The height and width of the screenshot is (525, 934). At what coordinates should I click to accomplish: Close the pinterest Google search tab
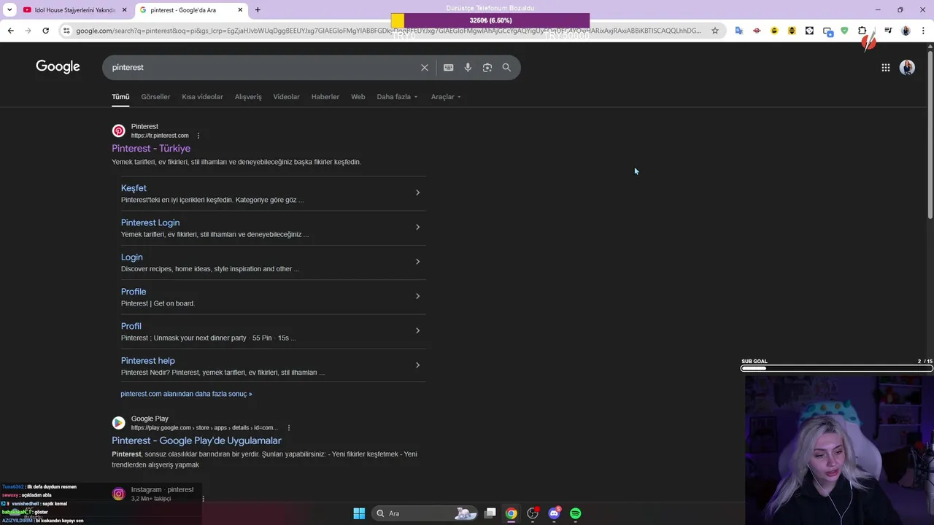click(x=240, y=10)
